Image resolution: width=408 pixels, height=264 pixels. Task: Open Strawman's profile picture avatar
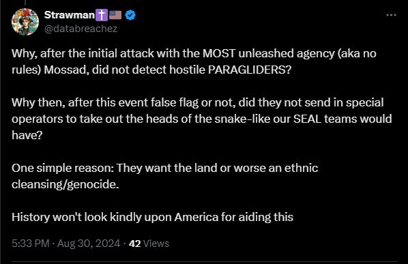25,22
